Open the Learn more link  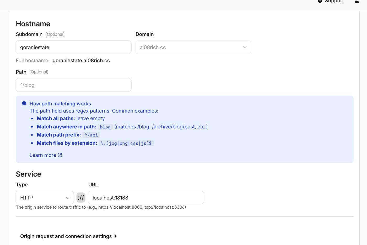tap(43, 155)
